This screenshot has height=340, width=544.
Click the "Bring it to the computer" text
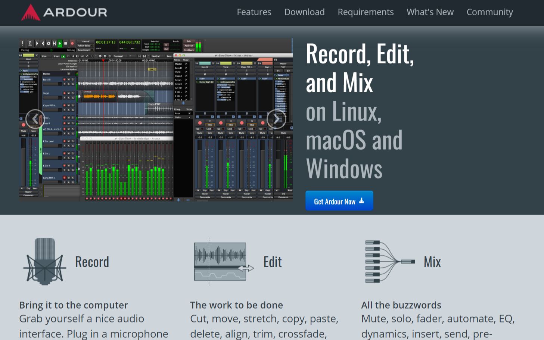(x=74, y=305)
